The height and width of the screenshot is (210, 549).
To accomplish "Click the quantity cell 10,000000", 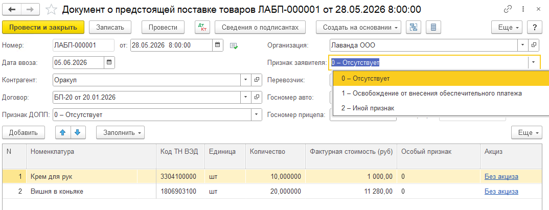I will (276, 177).
